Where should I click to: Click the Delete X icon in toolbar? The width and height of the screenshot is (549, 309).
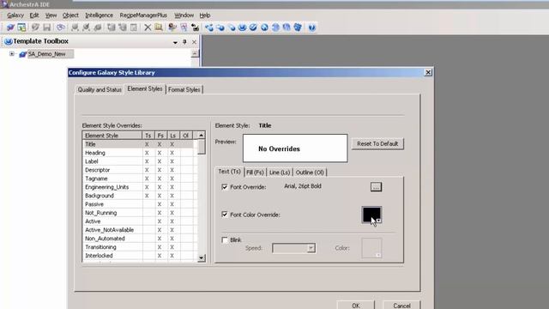[148, 27]
